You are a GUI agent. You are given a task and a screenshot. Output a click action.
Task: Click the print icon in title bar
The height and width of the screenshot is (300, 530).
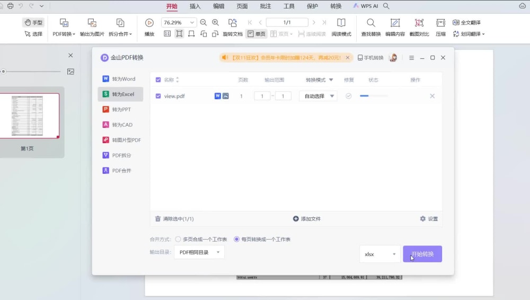point(10,6)
